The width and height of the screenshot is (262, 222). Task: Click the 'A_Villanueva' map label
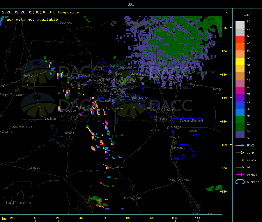click(x=152, y=29)
